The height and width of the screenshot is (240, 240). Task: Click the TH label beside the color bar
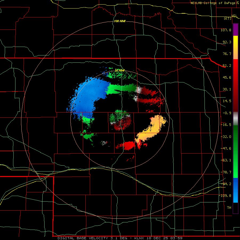click(x=229, y=208)
